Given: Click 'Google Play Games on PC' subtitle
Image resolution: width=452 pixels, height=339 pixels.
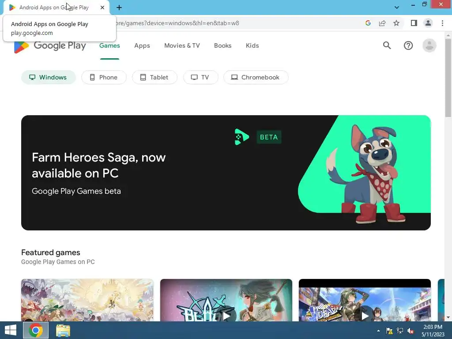Looking at the screenshot, I should click(x=58, y=262).
